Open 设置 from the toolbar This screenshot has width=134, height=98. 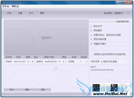(x=20, y=13)
